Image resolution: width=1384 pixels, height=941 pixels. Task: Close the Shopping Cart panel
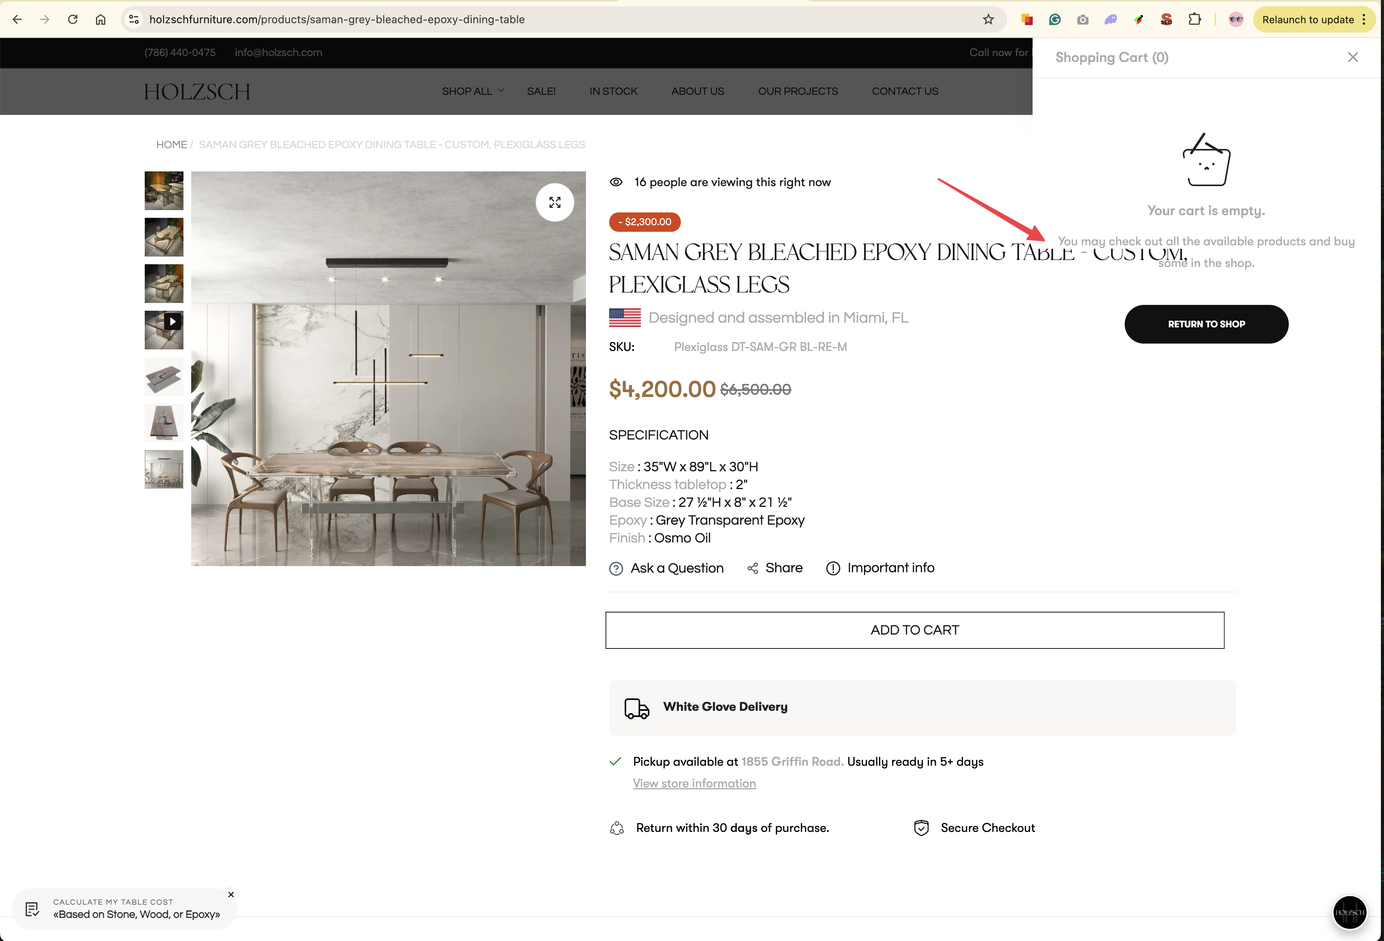tap(1352, 57)
